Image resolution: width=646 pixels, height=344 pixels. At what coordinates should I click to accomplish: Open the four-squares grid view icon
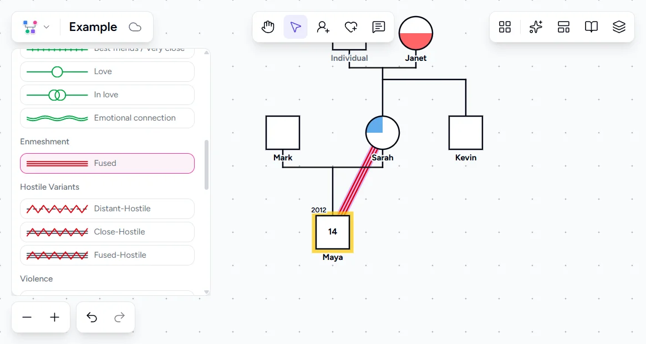[505, 27]
